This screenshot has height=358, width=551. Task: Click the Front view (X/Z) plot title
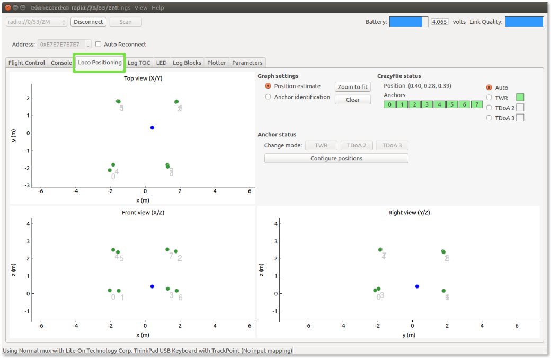143,212
